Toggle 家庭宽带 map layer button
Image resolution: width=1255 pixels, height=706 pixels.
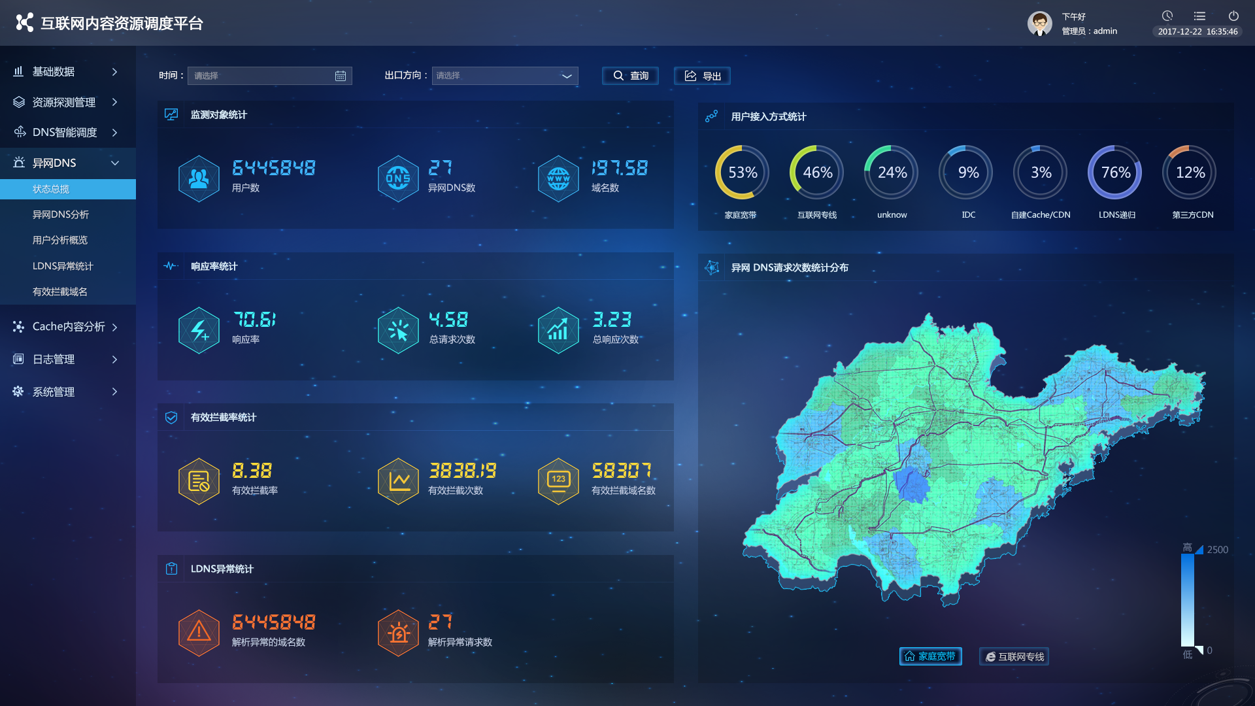[x=930, y=655]
